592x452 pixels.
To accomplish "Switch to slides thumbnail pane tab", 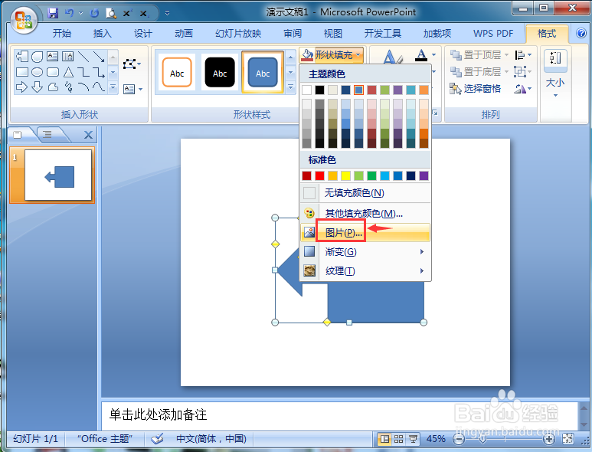I will point(18,134).
